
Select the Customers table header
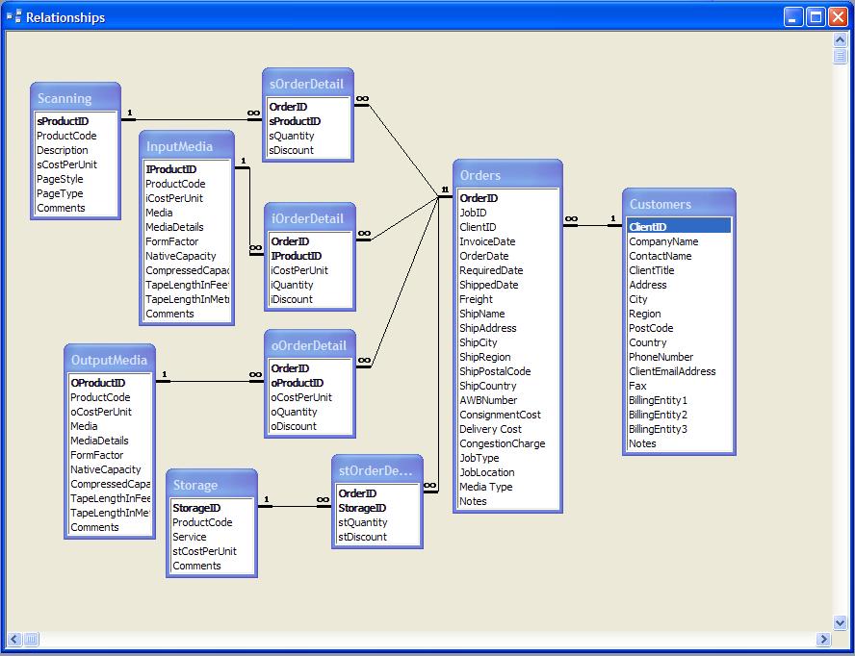pos(679,204)
